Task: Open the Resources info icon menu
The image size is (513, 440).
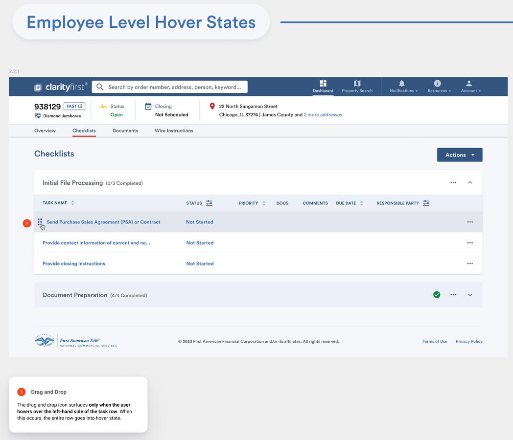Action: pyautogui.click(x=437, y=84)
